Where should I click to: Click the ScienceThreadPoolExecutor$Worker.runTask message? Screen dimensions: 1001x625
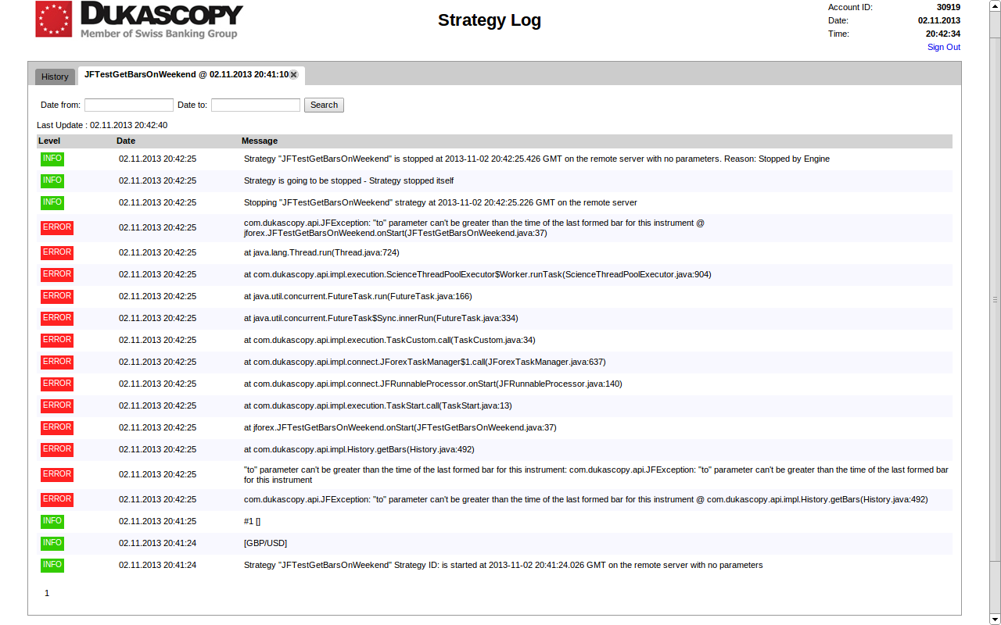(478, 274)
